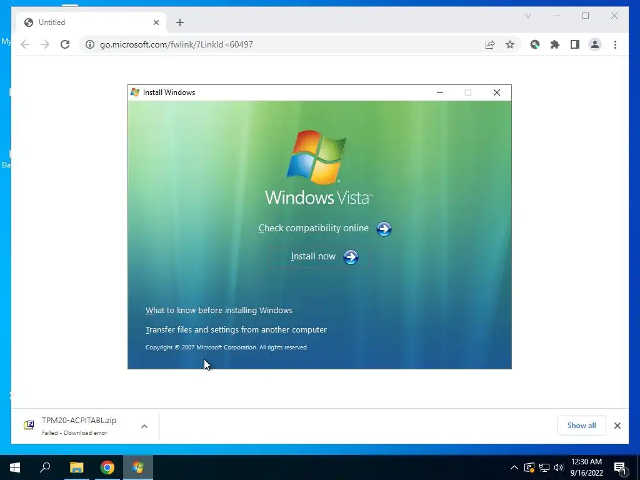Click the Chrome forward arrow
The width and height of the screenshot is (640, 480).
[45, 44]
